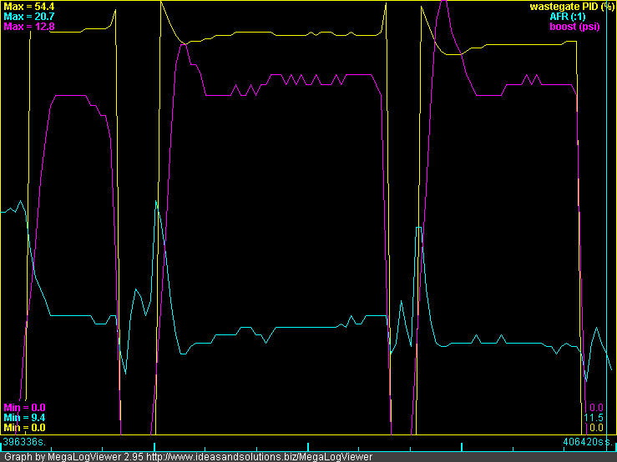Image resolution: width=617 pixels, height=462 pixels.
Task: Click the end time "406420s" label
Action: [583, 442]
